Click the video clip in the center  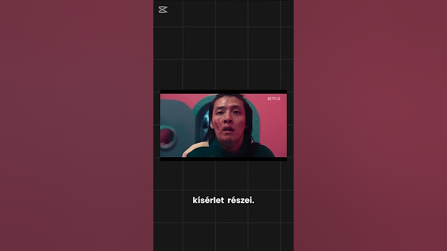click(223, 125)
